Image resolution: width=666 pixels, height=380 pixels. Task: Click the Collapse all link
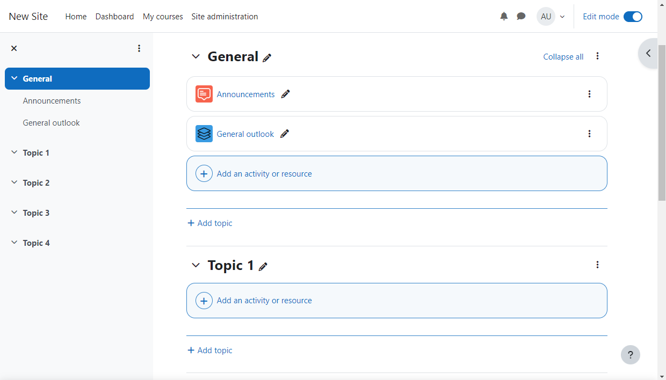[x=563, y=57]
